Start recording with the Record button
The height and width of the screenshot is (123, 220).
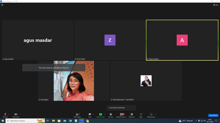click(111, 115)
